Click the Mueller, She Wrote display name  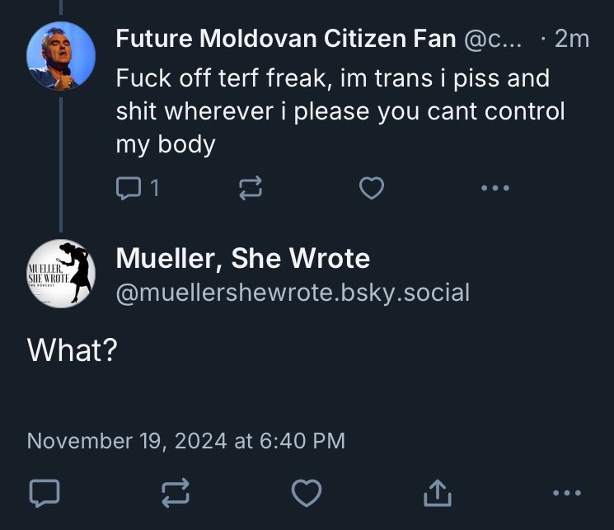click(x=243, y=259)
